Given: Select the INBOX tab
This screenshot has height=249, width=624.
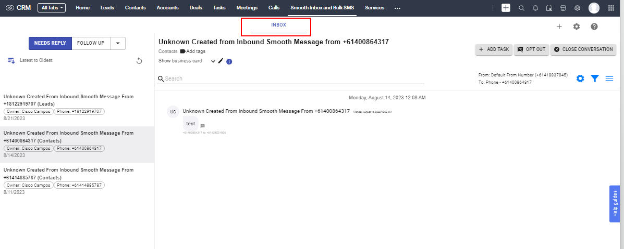Looking at the screenshot, I should point(278,25).
